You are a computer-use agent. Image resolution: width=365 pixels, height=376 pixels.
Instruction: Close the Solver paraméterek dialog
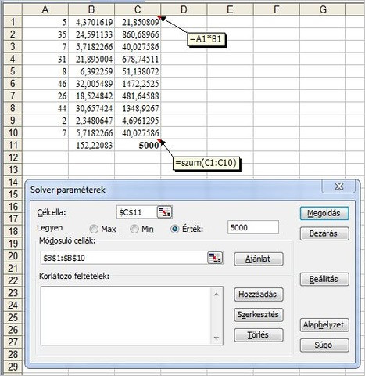(339, 186)
